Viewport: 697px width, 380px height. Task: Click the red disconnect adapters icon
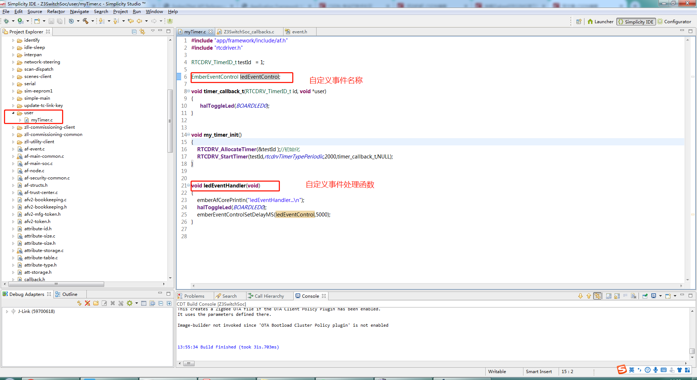coord(87,303)
